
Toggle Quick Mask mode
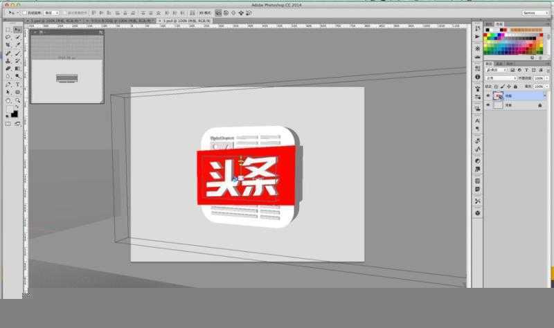8,124
